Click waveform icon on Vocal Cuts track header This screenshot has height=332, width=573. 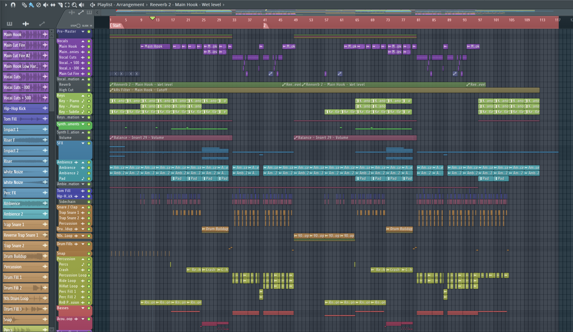(x=83, y=58)
